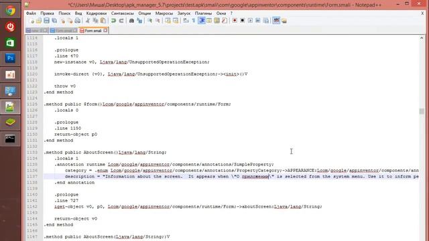
Task: Toggle the Function List panel icon
Action: [225, 21]
